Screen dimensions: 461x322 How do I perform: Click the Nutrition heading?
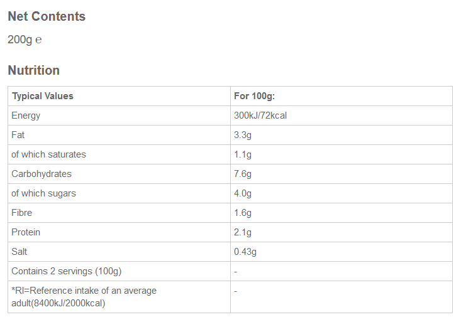33,70
